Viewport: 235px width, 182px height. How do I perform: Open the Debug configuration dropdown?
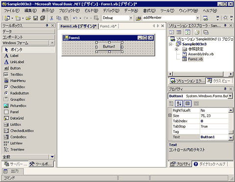131,18
